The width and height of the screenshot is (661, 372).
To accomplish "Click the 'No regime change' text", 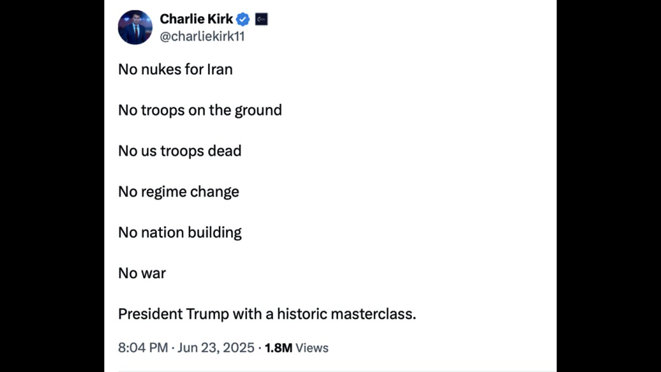I will point(179,192).
